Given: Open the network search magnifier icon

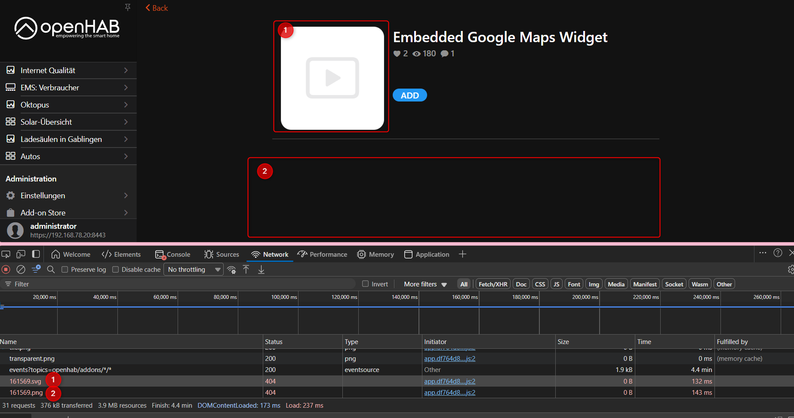Looking at the screenshot, I should point(51,270).
